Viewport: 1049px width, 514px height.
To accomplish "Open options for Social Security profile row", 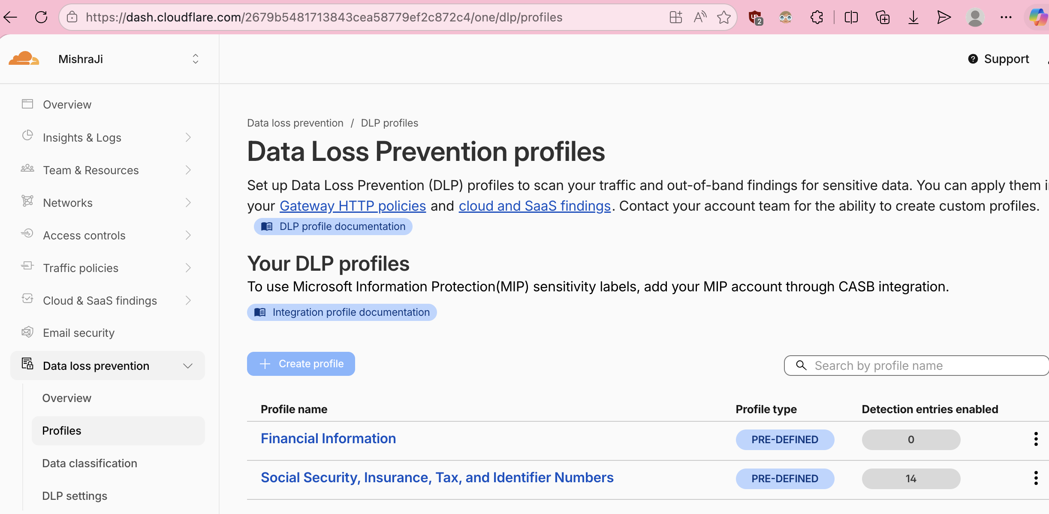I will [1036, 478].
